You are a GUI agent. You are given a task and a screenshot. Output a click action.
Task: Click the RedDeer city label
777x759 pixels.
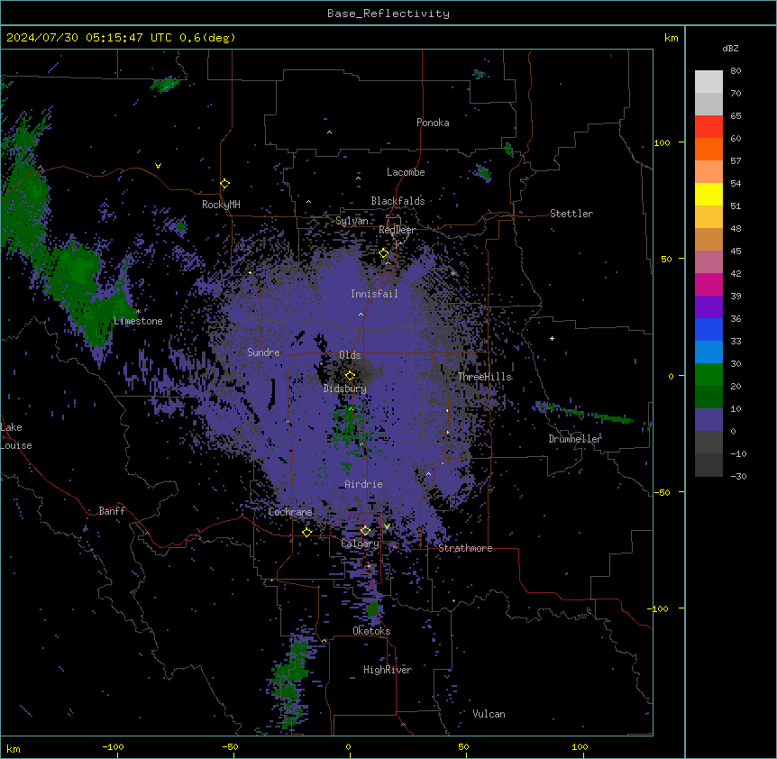coord(397,230)
